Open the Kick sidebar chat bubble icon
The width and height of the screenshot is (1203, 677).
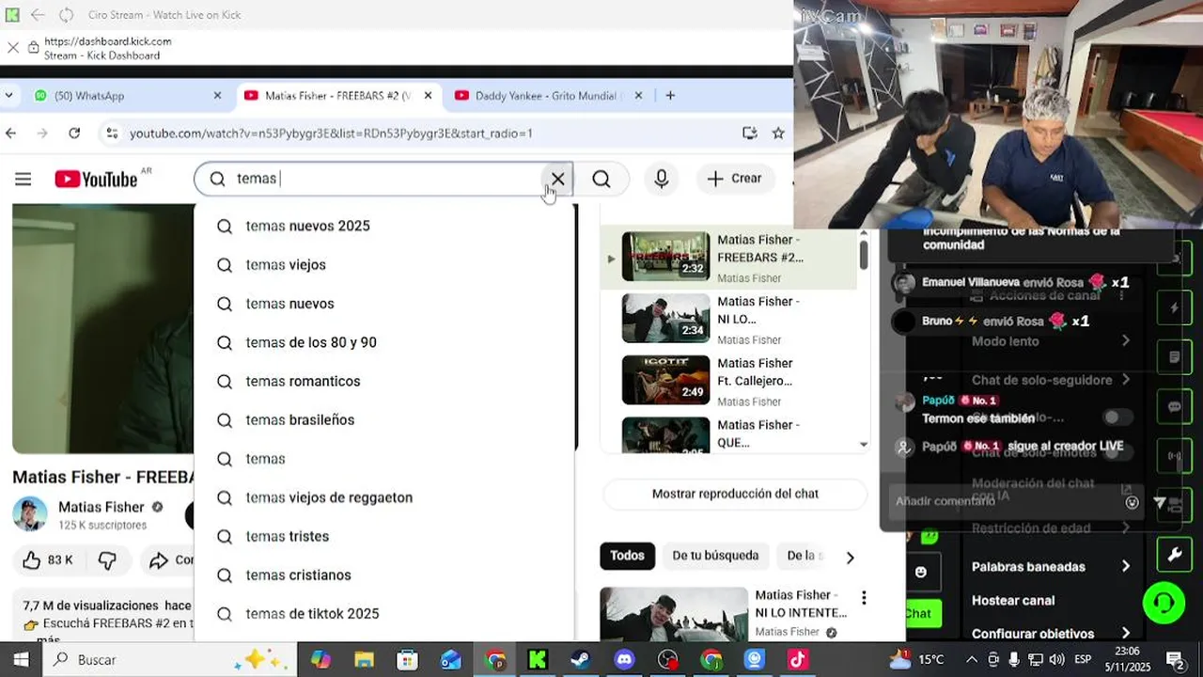click(x=1174, y=407)
